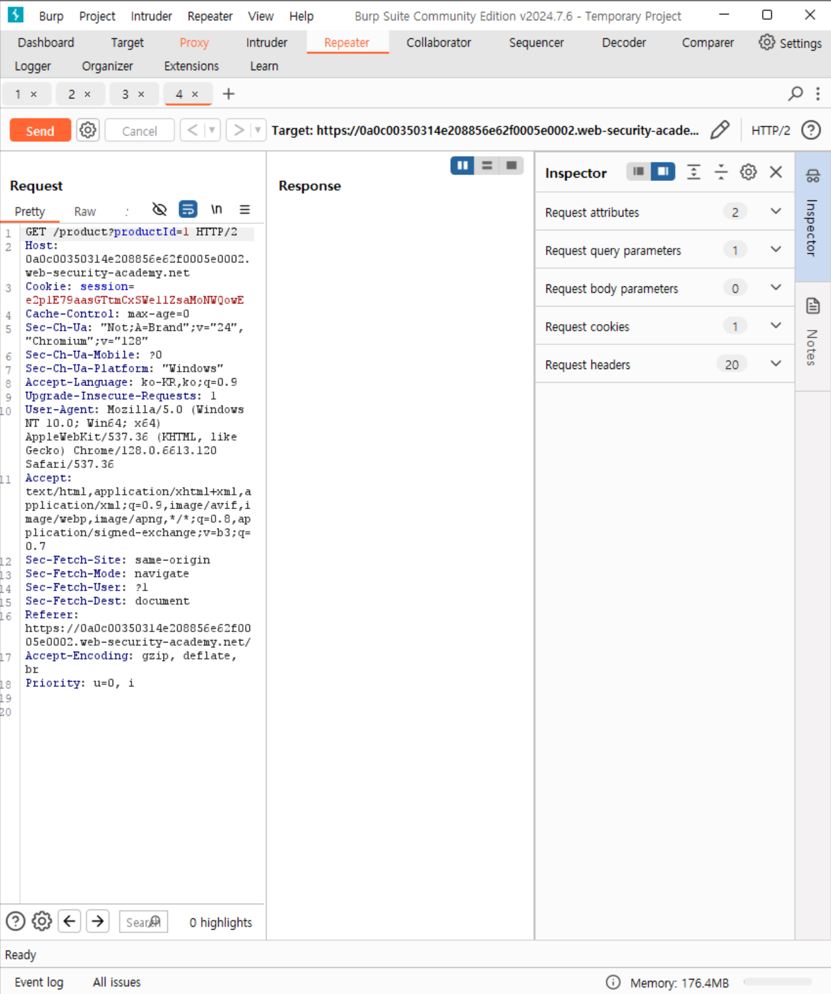Close Repeater tab 3
This screenshot has height=994, width=831.
[141, 94]
